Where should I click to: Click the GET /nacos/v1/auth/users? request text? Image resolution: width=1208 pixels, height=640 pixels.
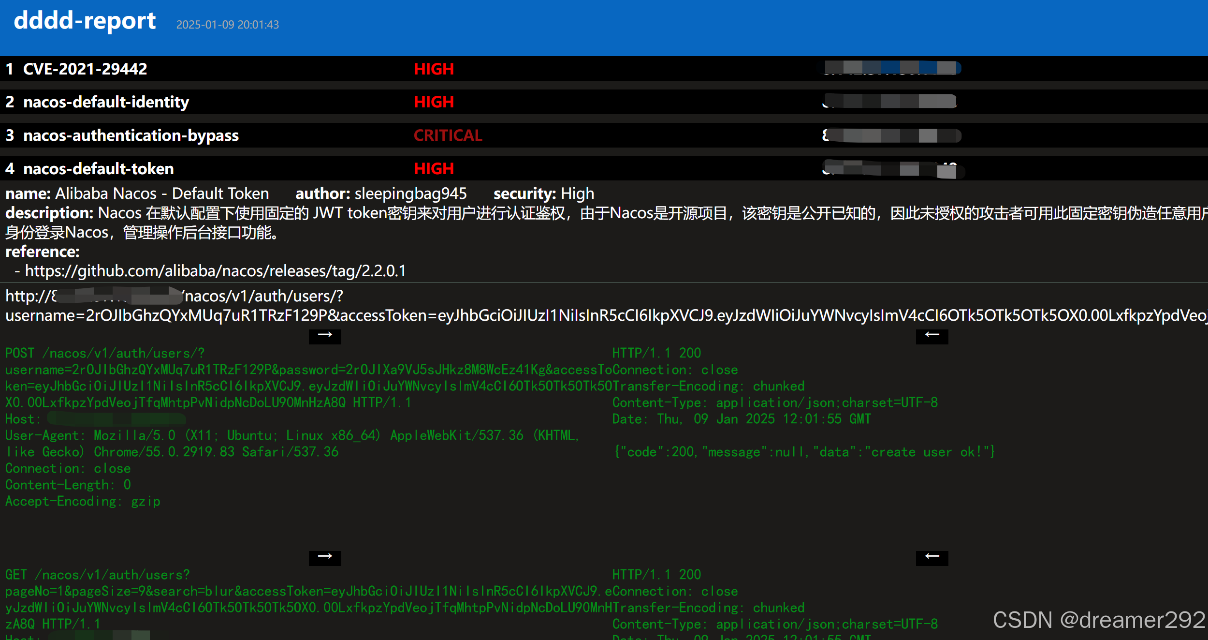[98, 575]
